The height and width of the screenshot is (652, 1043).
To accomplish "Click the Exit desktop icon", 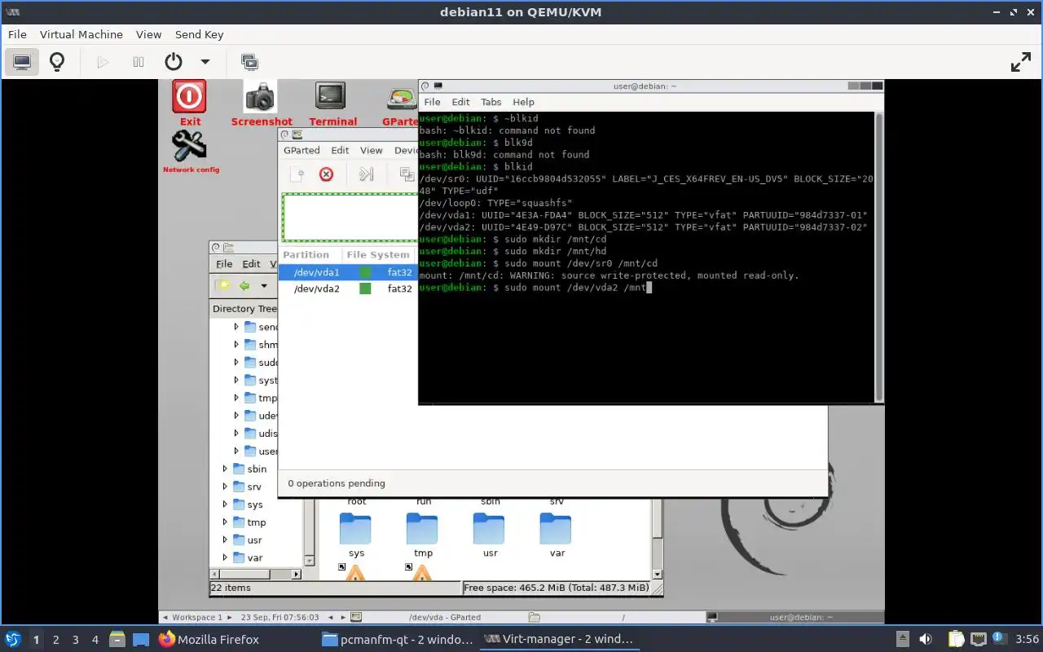I will click(x=189, y=103).
